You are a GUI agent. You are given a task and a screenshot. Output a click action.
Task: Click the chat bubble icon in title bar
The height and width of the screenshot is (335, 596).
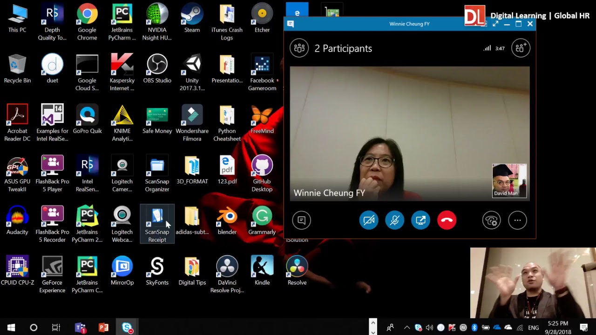[291, 24]
